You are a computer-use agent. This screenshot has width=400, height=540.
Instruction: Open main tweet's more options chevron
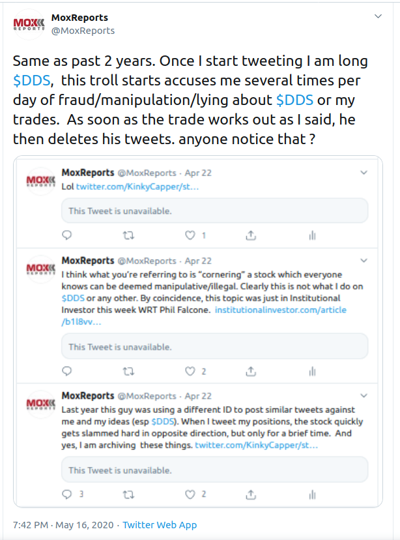click(x=378, y=16)
